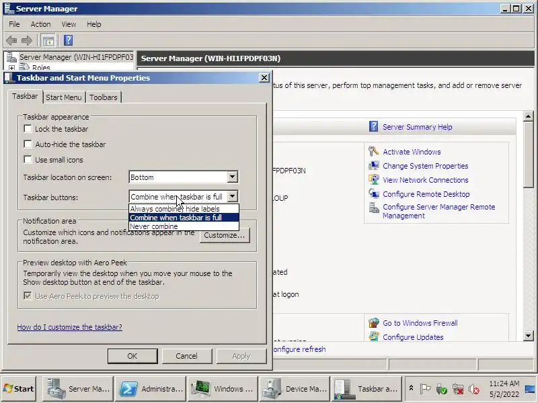Open the File menu
Viewport: 538px width, 403px height.
[14, 24]
